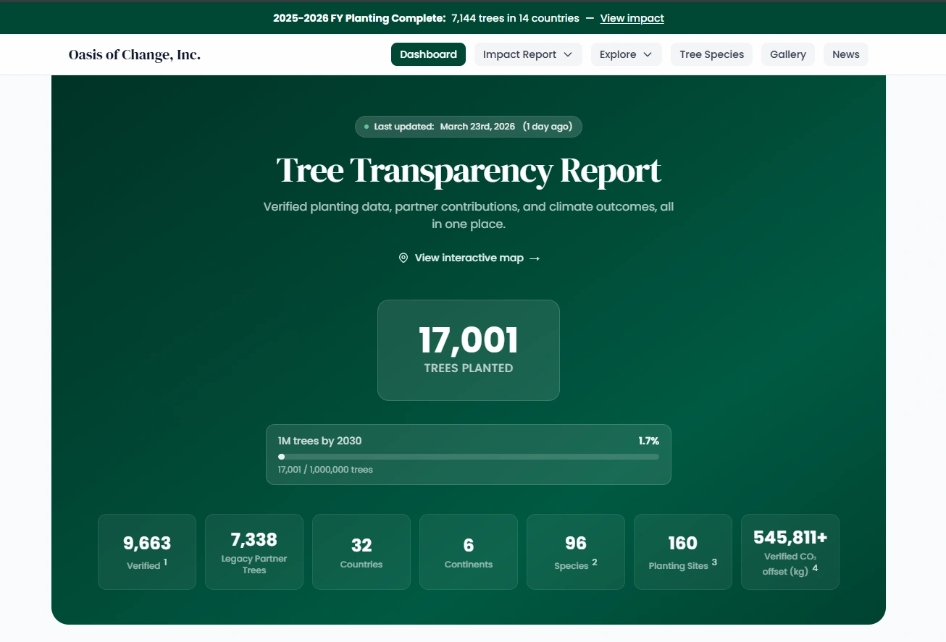
Task: Follow the "View impact" banner link
Action: click(x=632, y=18)
